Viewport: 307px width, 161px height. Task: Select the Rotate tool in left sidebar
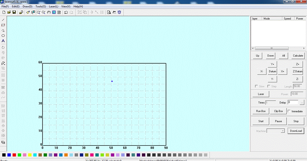pos(3,48)
